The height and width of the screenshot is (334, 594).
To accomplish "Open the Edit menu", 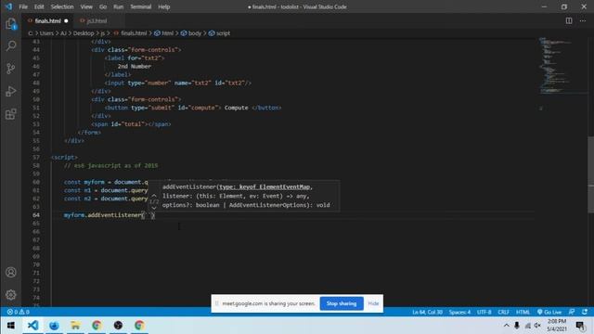I will [x=39, y=6].
